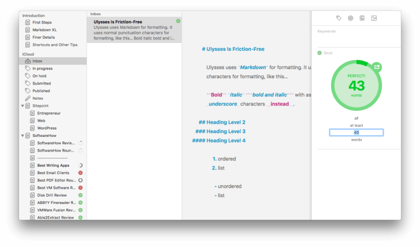Click the progress indicator for Best Writing Apps
Screen dimensions: 420x247
point(80,165)
